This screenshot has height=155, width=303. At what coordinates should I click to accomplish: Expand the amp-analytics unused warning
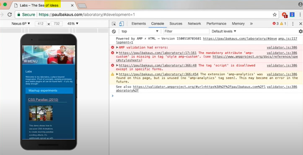(117, 74)
